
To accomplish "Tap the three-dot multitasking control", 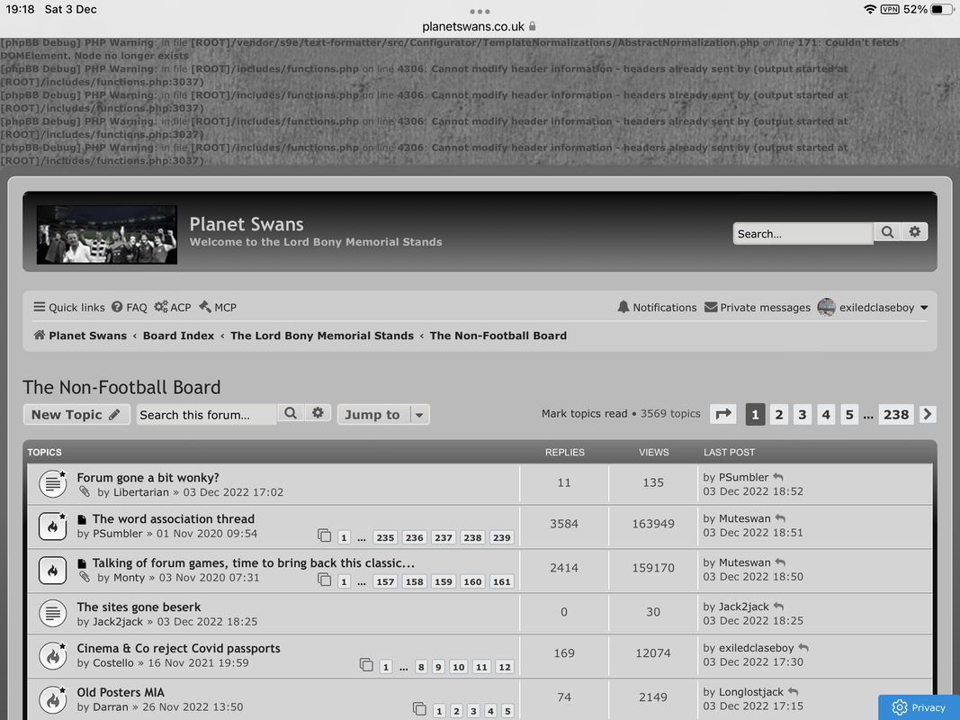I will (x=480, y=12).
